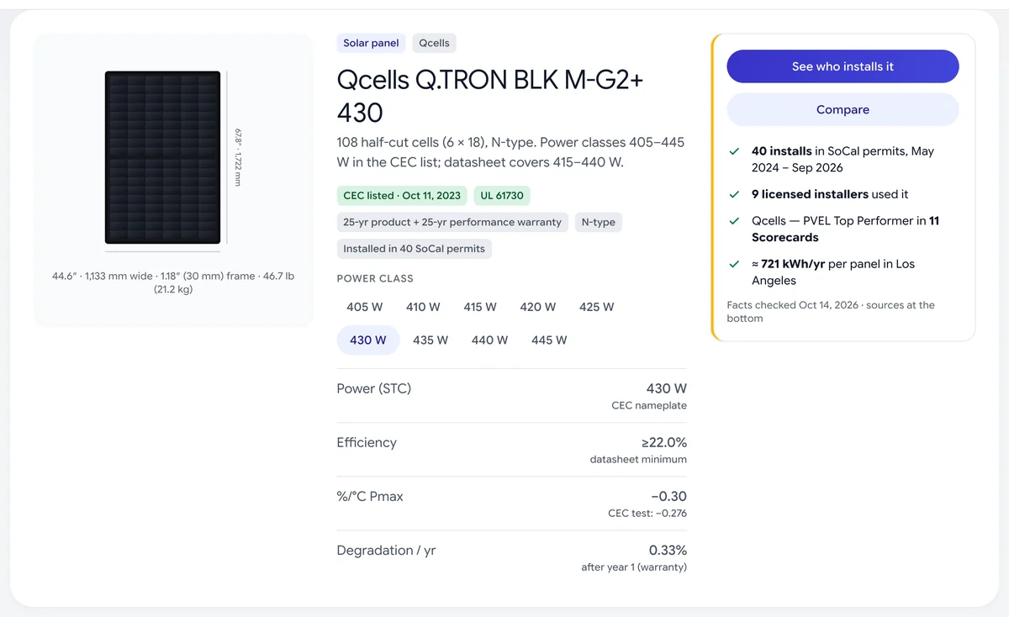Click the 67.8″ · 1,722 mm height label
The width and height of the screenshot is (1009, 617).
pos(238,157)
